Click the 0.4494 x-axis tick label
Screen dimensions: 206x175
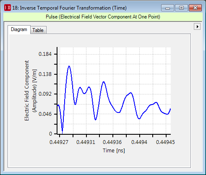(x=139, y=142)
